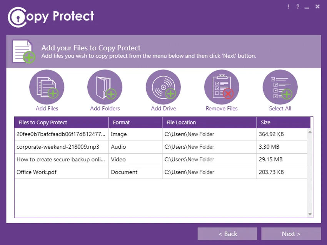Click the exclamation mark icon in title bar
Screen dimensions: 327x245
point(289,7)
